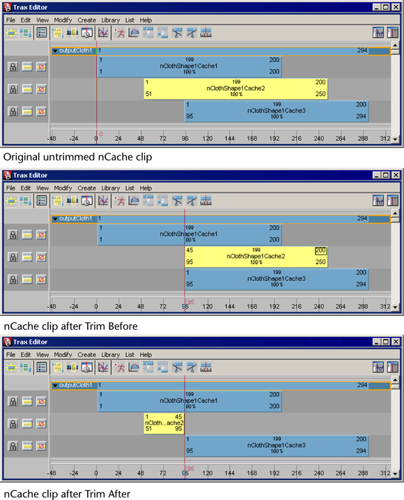Image resolution: width=404 pixels, height=500 pixels.
Task: Click boxed 200 field on the nClothShape1Cache2 clip
Action: click(321, 250)
